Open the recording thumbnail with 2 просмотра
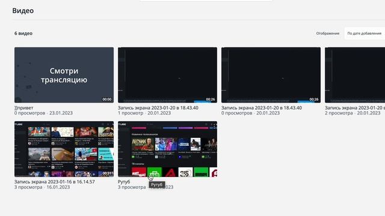The image size is (385, 216). tap(355, 75)
